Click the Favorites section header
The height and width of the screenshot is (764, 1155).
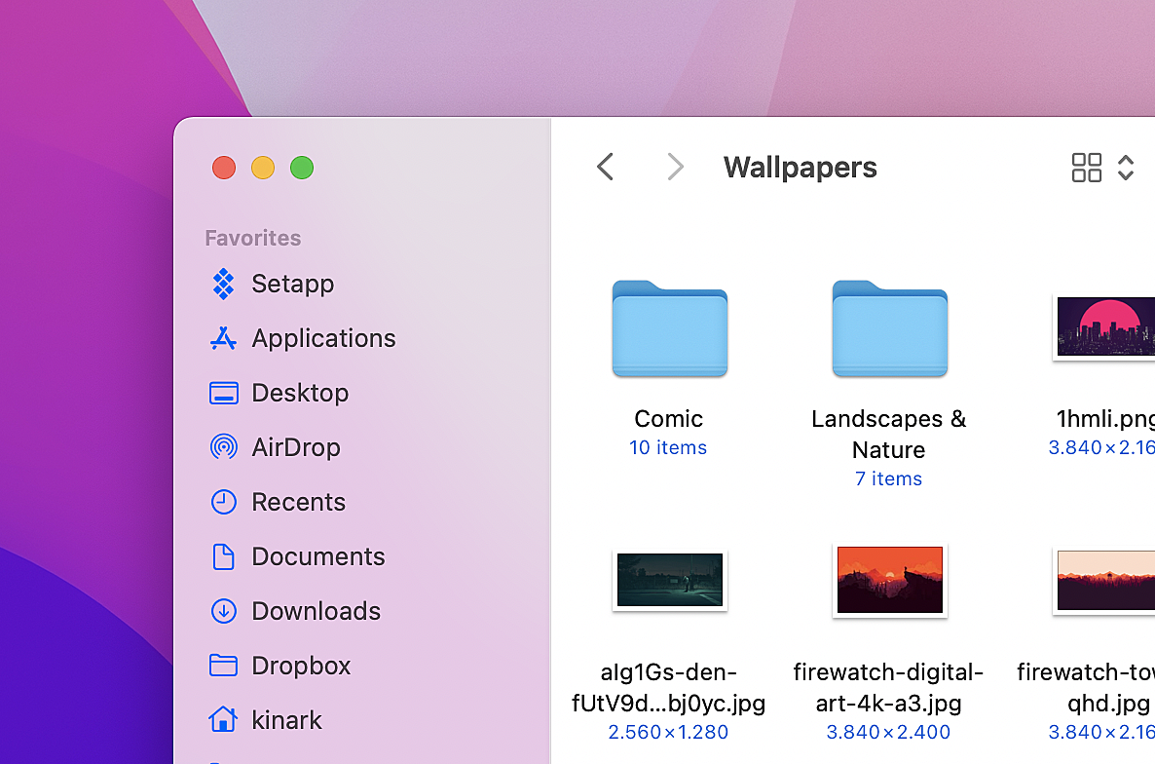click(252, 238)
